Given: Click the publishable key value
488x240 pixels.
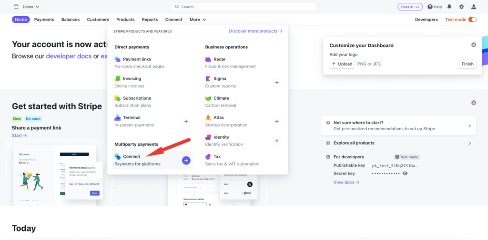Looking at the screenshot, I should [395, 166].
